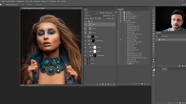The height and width of the screenshot is (104, 186).
Task: Open search icon in top right corner
Action: (x=183, y=5)
